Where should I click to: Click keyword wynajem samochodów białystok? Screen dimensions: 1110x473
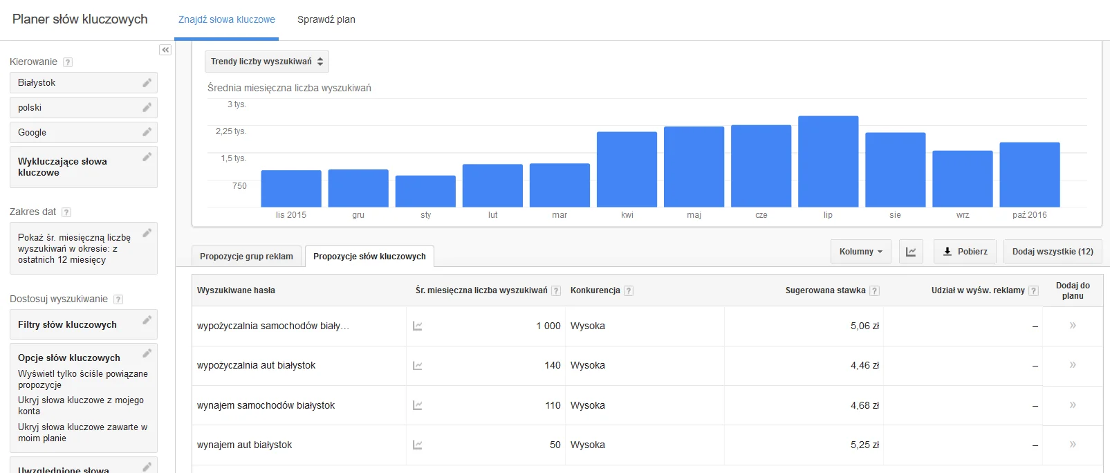click(266, 405)
